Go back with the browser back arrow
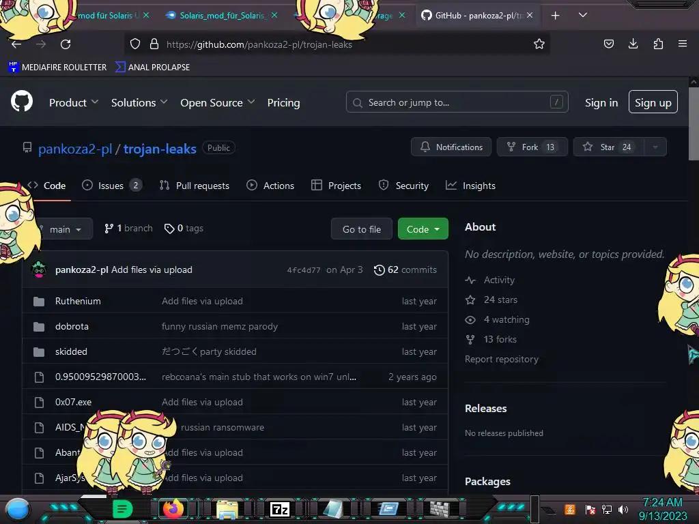699x524 pixels. [16, 44]
